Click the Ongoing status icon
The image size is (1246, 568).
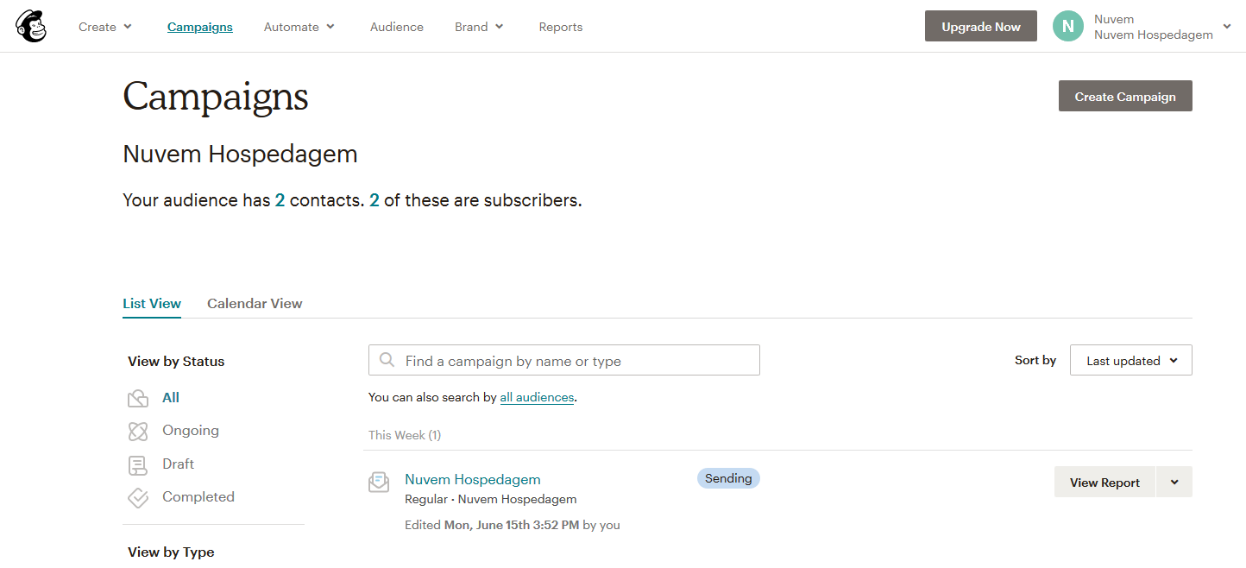coord(138,431)
